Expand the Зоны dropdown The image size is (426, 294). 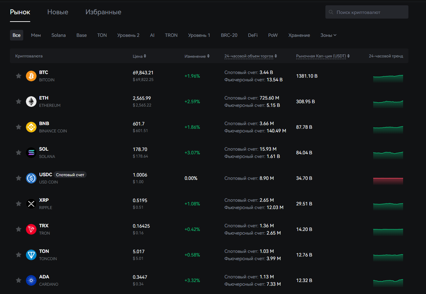point(328,35)
